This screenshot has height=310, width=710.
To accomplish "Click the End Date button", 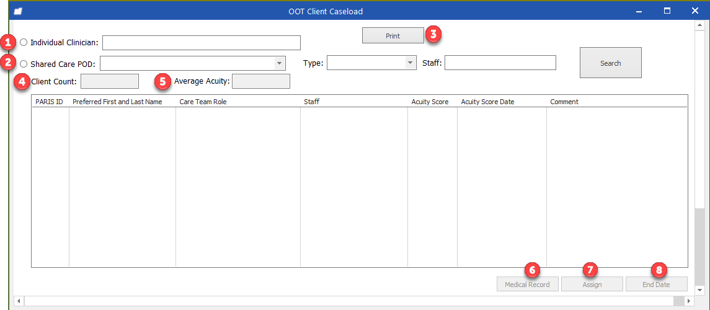I will [x=656, y=285].
